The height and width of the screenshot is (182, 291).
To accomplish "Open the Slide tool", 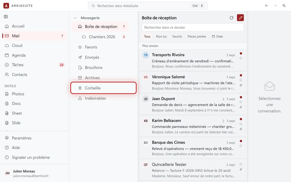I will click(x=35, y=123).
